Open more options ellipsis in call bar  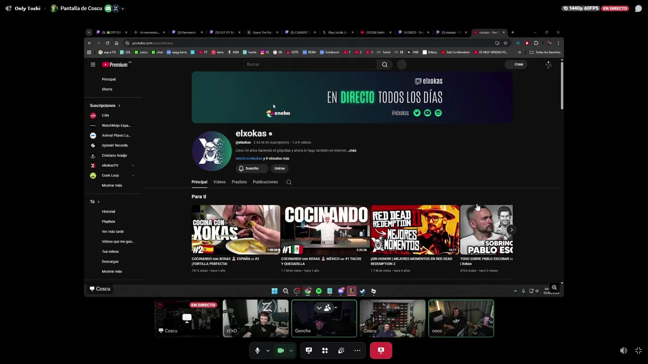click(357, 350)
